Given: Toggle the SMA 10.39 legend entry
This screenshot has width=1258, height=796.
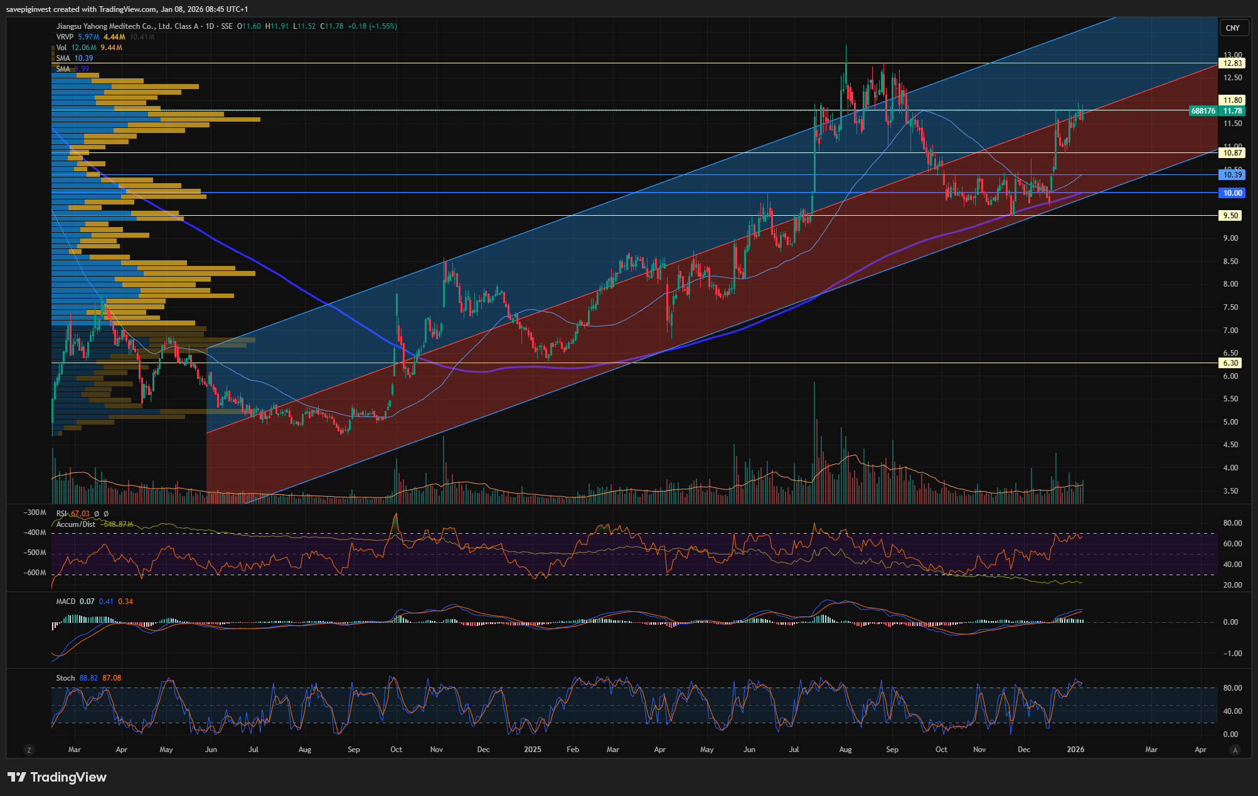Looking at the screenshot, I should (63, 58).
